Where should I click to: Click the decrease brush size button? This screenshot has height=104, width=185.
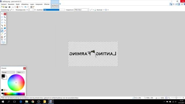pos(27,10)
